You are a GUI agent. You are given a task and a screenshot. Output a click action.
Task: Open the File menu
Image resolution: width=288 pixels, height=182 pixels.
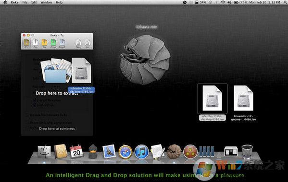coord(25,2)
